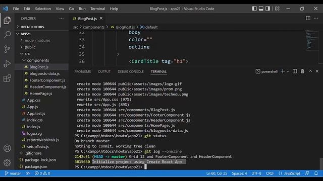The image size is (323, 181).
Task: Open errors and warnings status indicator
Action: click(42, 173)
